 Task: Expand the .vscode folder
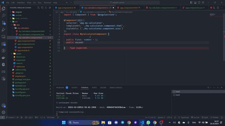11,15
